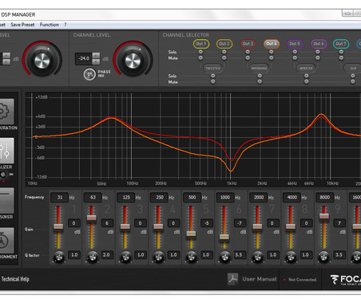Click the Q factor knob for 125 Hz band
The width and height of the screenshot is (361, 303).
coord(125,257)
